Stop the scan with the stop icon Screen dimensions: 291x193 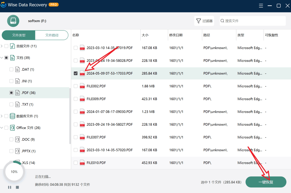(17, 187)
